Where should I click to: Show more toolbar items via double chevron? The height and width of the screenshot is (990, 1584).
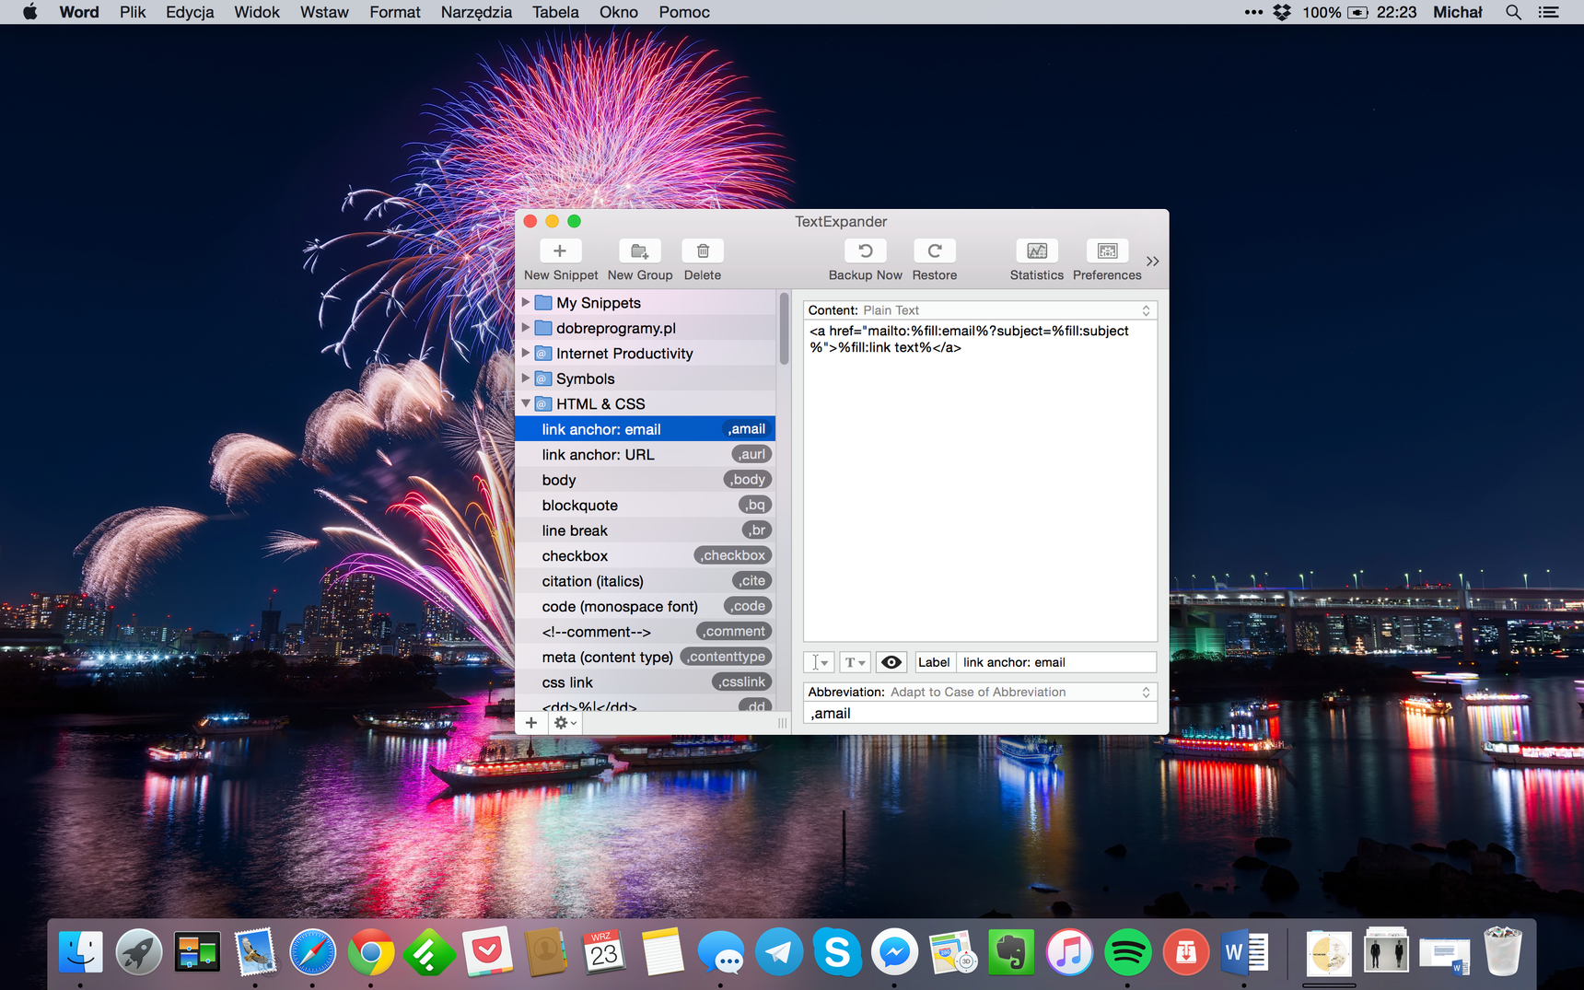point(1152,262)
